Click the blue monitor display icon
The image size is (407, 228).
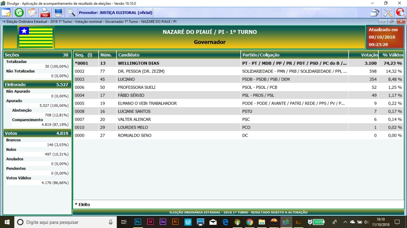(x=58, y=13)
